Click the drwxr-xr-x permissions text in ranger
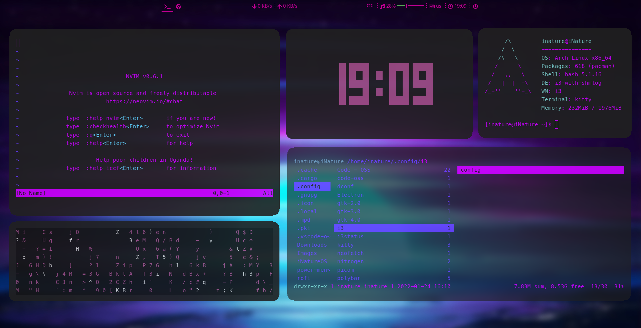 (x=310, y=287)
